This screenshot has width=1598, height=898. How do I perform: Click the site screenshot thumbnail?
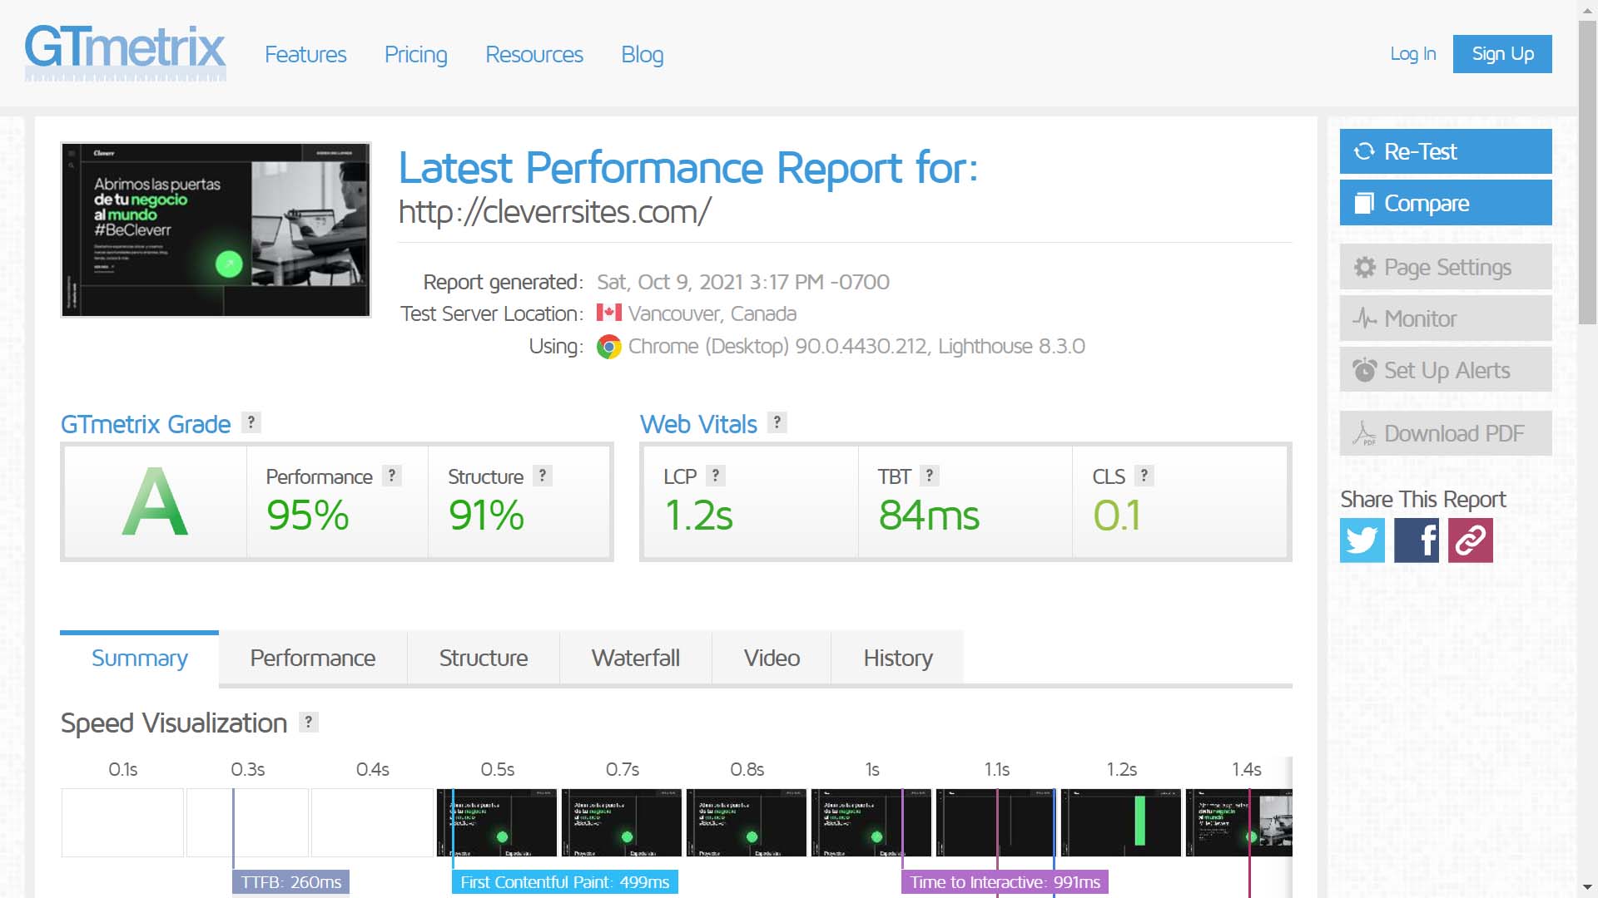216,229
